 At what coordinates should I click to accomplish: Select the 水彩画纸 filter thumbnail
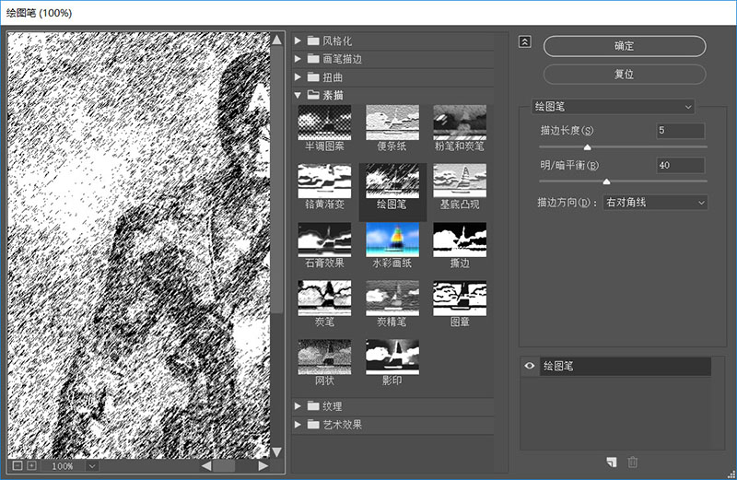point(392,240)
